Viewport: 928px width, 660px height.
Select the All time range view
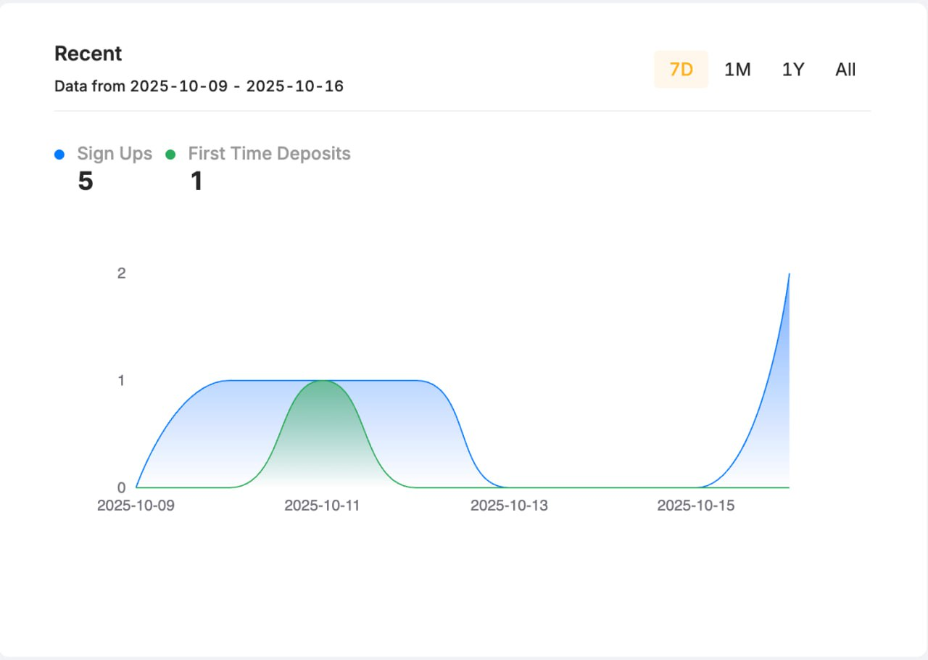click(845, 69)
